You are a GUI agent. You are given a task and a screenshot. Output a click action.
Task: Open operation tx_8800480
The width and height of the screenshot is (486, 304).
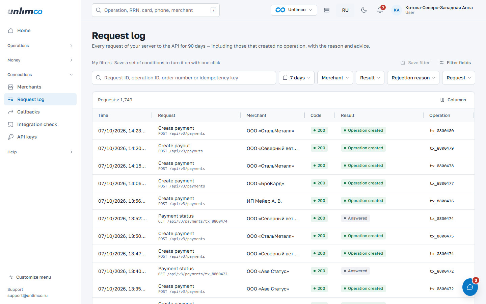click(x=441, y=131)
